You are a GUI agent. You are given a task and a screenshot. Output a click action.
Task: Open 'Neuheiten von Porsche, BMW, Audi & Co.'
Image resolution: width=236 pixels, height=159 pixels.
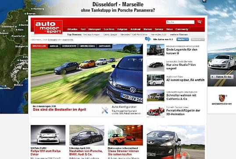tap(86, 152)
